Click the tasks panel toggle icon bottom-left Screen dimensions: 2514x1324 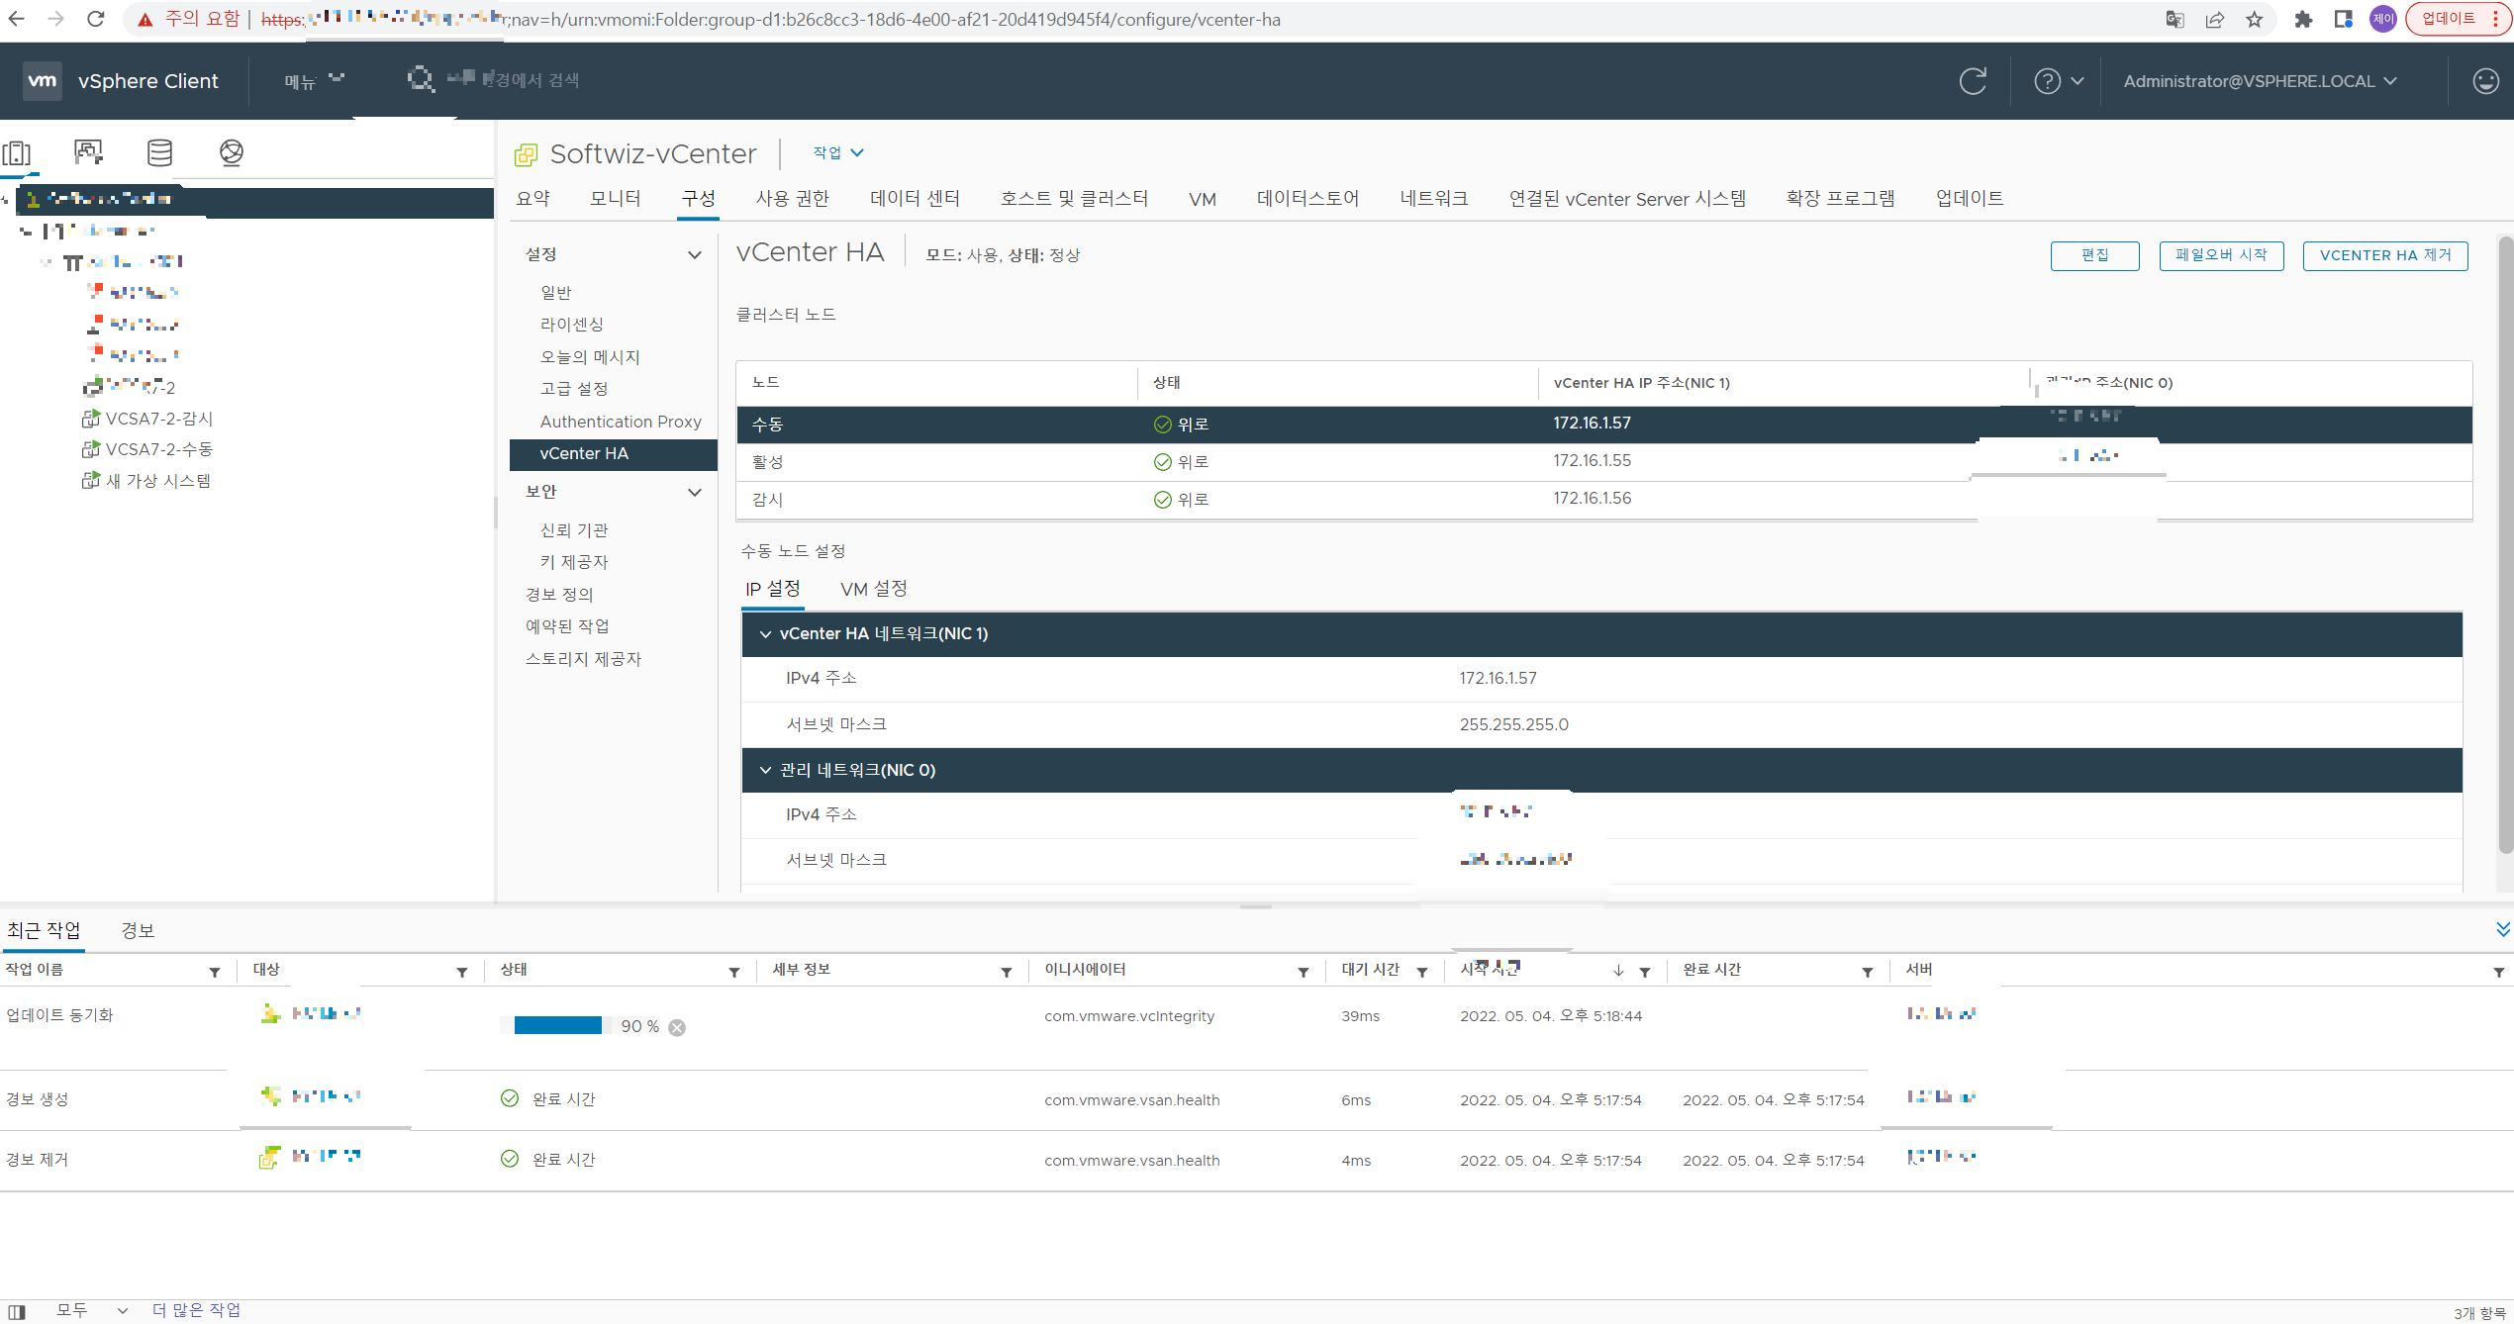17,1311
